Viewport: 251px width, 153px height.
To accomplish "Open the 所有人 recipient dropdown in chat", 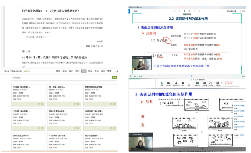I will [243, 135].
